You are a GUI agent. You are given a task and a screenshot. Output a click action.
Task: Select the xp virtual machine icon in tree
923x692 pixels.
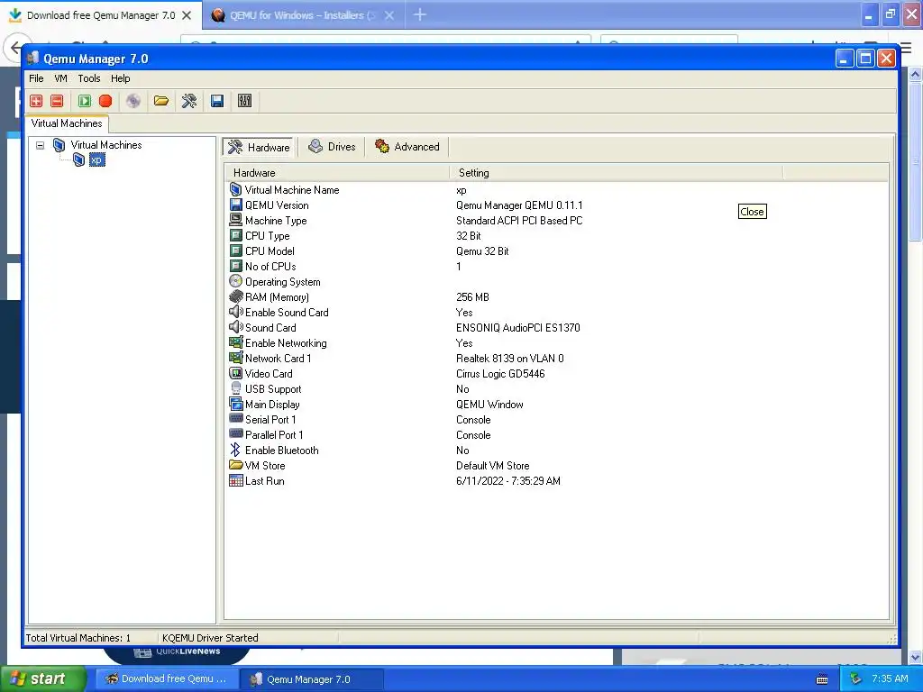pos(79,159)
